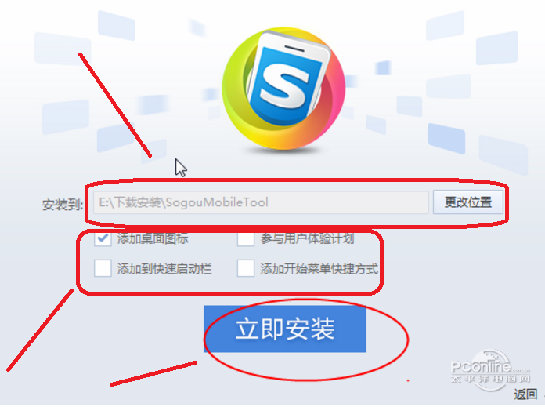The image size is (545, 407).
Task: Click the blue phone screen in the logo
Action: (285, 86)
